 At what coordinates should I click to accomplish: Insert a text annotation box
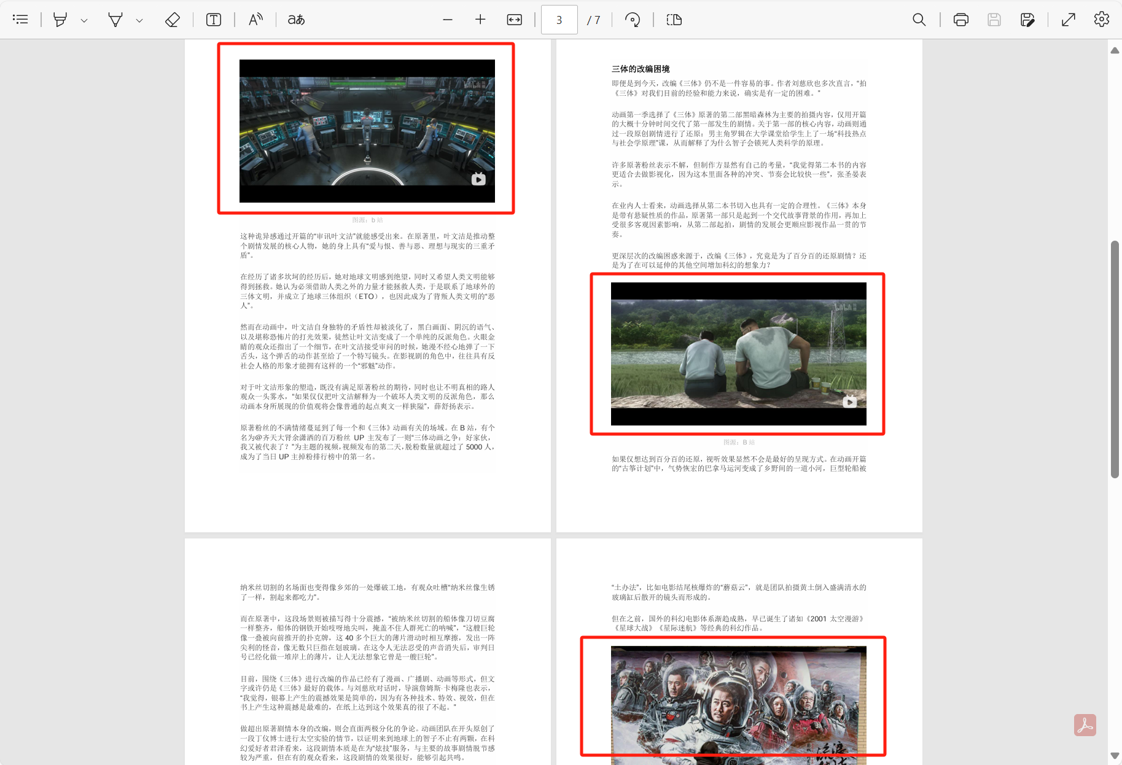(x=213, y=19)
